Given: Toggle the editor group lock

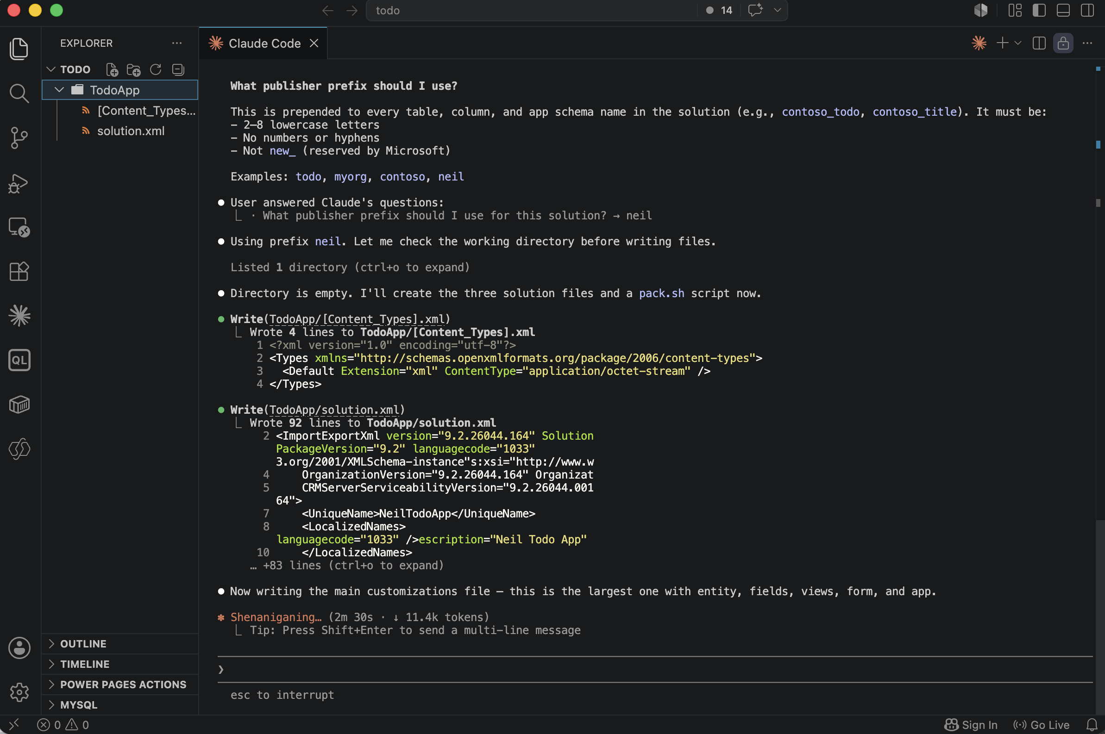Looking at the screenshot, I should tap(1063, 43).
